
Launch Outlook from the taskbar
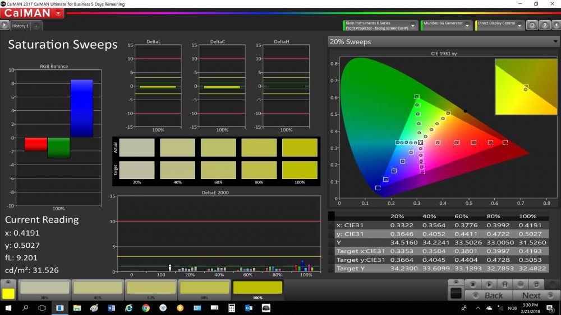[249, 308]
